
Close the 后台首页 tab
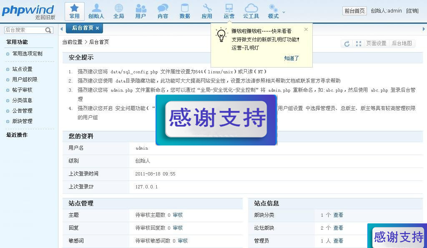pyautogui.click(x=98, y=28)
